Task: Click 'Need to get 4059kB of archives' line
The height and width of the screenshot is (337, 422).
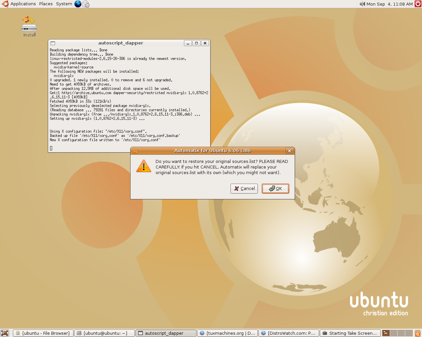Action: pos(80,84)
